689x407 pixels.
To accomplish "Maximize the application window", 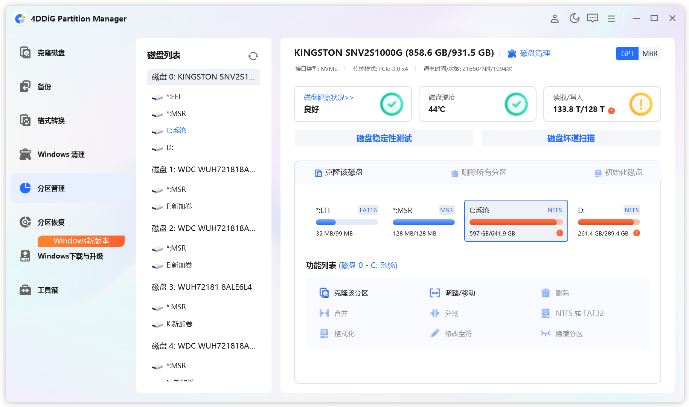I will pyautogui.click(x=654, y=18).
